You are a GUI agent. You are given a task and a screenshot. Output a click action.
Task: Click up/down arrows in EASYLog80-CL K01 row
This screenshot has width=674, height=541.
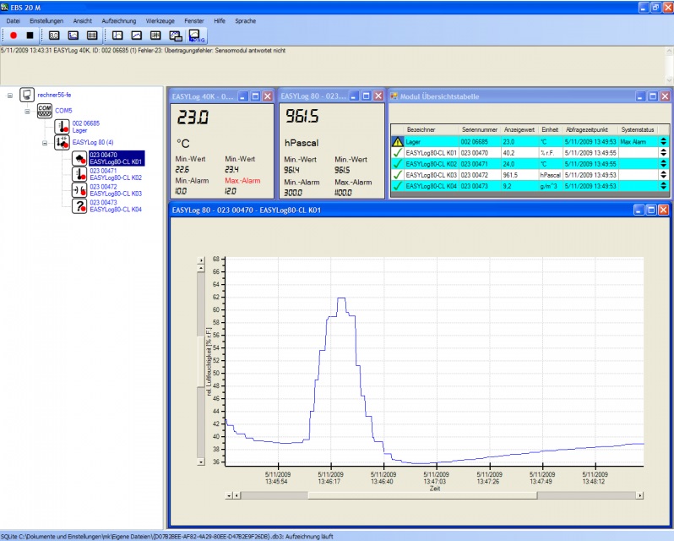(664, 153)
